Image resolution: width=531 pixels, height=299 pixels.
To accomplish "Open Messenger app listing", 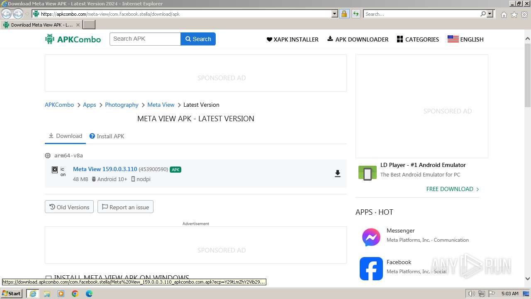I will 427,235.
